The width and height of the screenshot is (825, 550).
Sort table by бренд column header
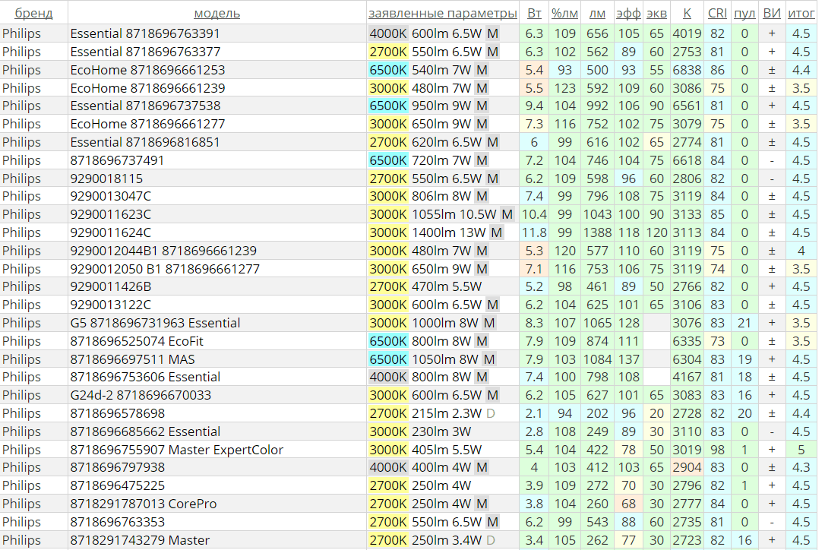click(x=33, y=13)
